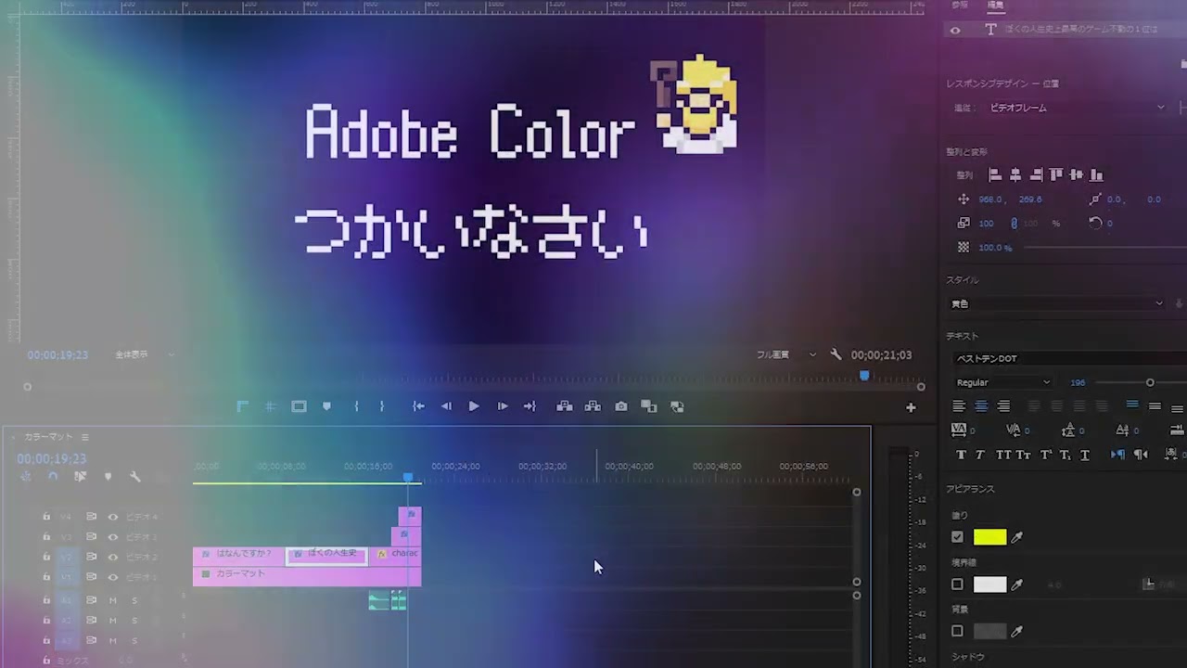Open the button editor plus icon
Viewport: 1187px width, 668px height.
911,407
